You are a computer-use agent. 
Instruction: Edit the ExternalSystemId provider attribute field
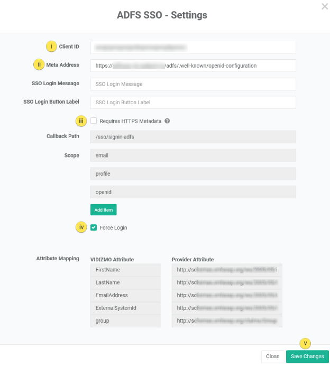click(x=227, y=308)
